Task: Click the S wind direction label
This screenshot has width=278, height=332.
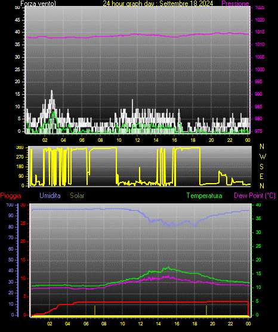Action: point(261,167)
